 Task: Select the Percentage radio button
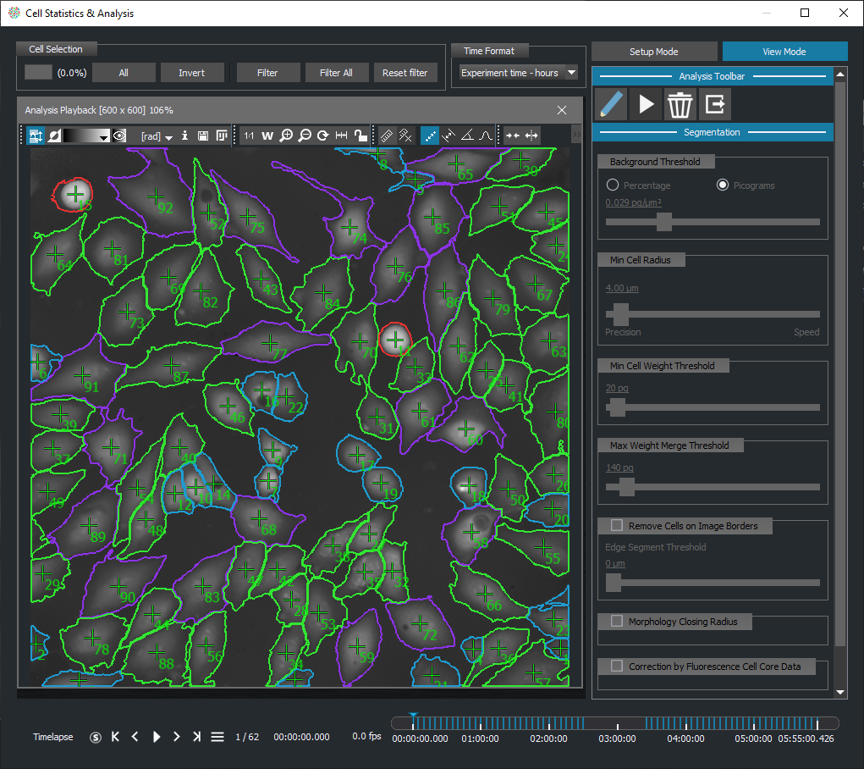[x=613, y=185]
